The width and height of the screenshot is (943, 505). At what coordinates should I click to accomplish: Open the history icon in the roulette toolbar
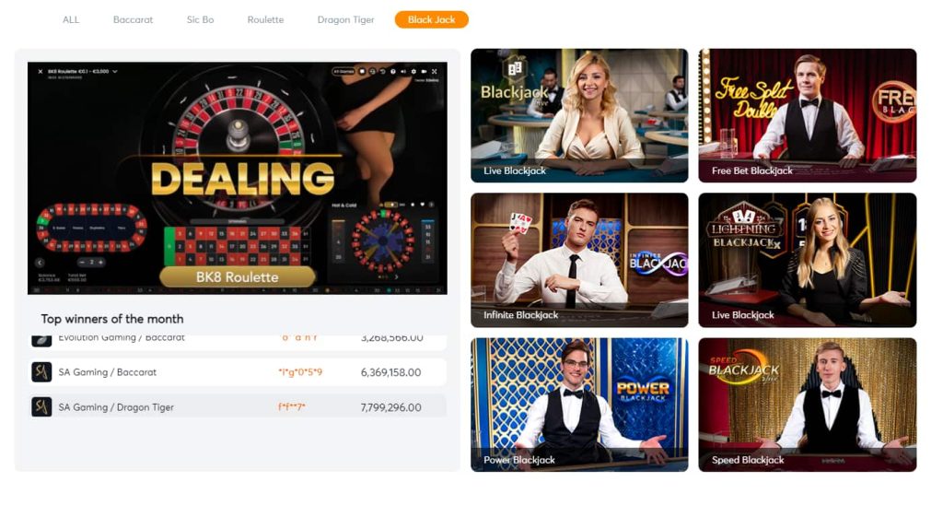click(x=382, y=72)
